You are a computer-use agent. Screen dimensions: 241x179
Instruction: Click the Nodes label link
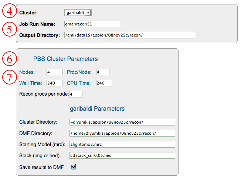[27, 72]
